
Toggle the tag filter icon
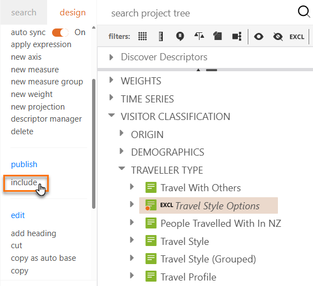click(x=218, y=36)
